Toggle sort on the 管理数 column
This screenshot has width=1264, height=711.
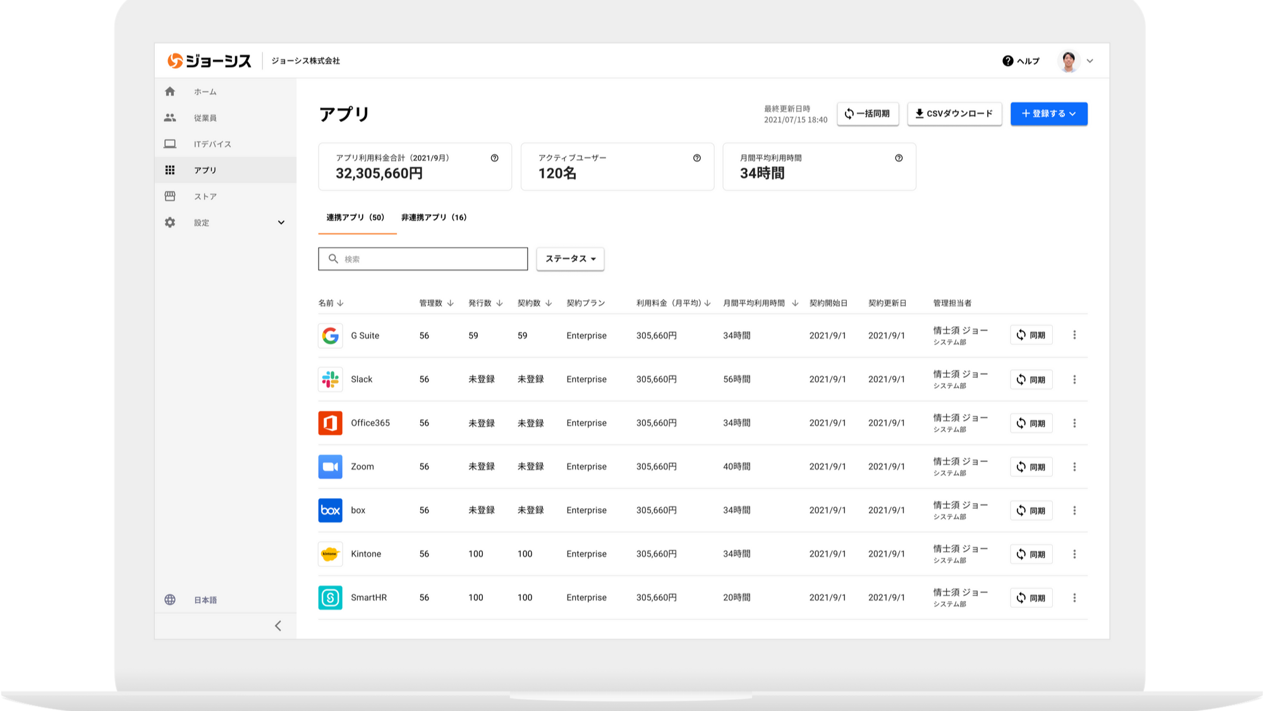pyautogui.click(x=450, y=303)
